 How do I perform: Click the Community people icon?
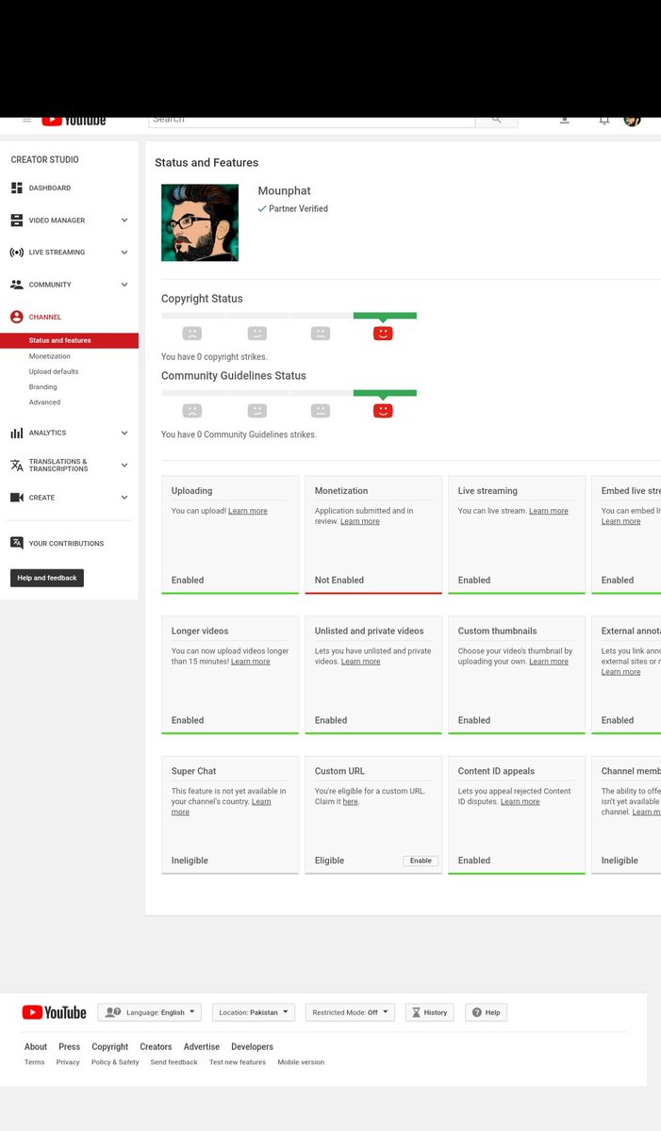(16, 285)
